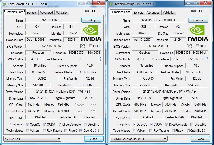The width and height of the screenshot is (214, 145).
Task: Click Bus Interface question mark in ION window
Action: pyautogui.click(x=100, y=59)
